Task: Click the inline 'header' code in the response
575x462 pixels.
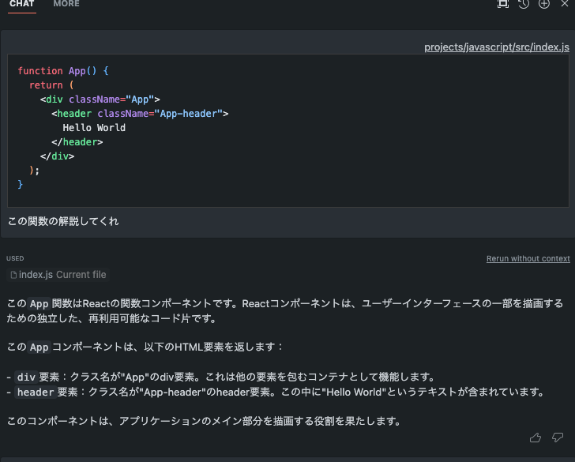Action: coord(35,393)
